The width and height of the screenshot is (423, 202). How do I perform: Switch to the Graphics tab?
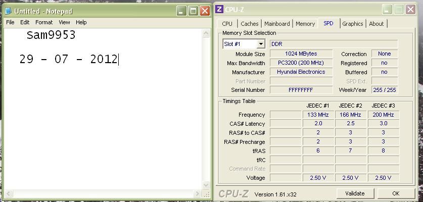tap(353, 24)
